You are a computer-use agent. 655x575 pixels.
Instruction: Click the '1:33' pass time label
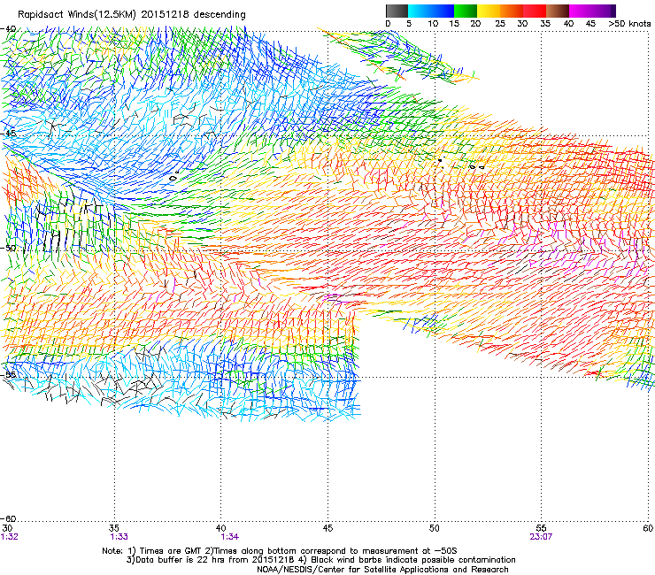pos(119,537)
